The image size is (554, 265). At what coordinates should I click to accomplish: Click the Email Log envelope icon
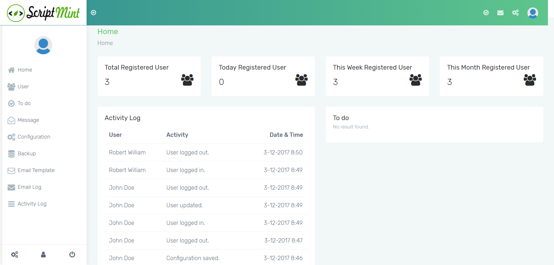(x=11, y=187)
